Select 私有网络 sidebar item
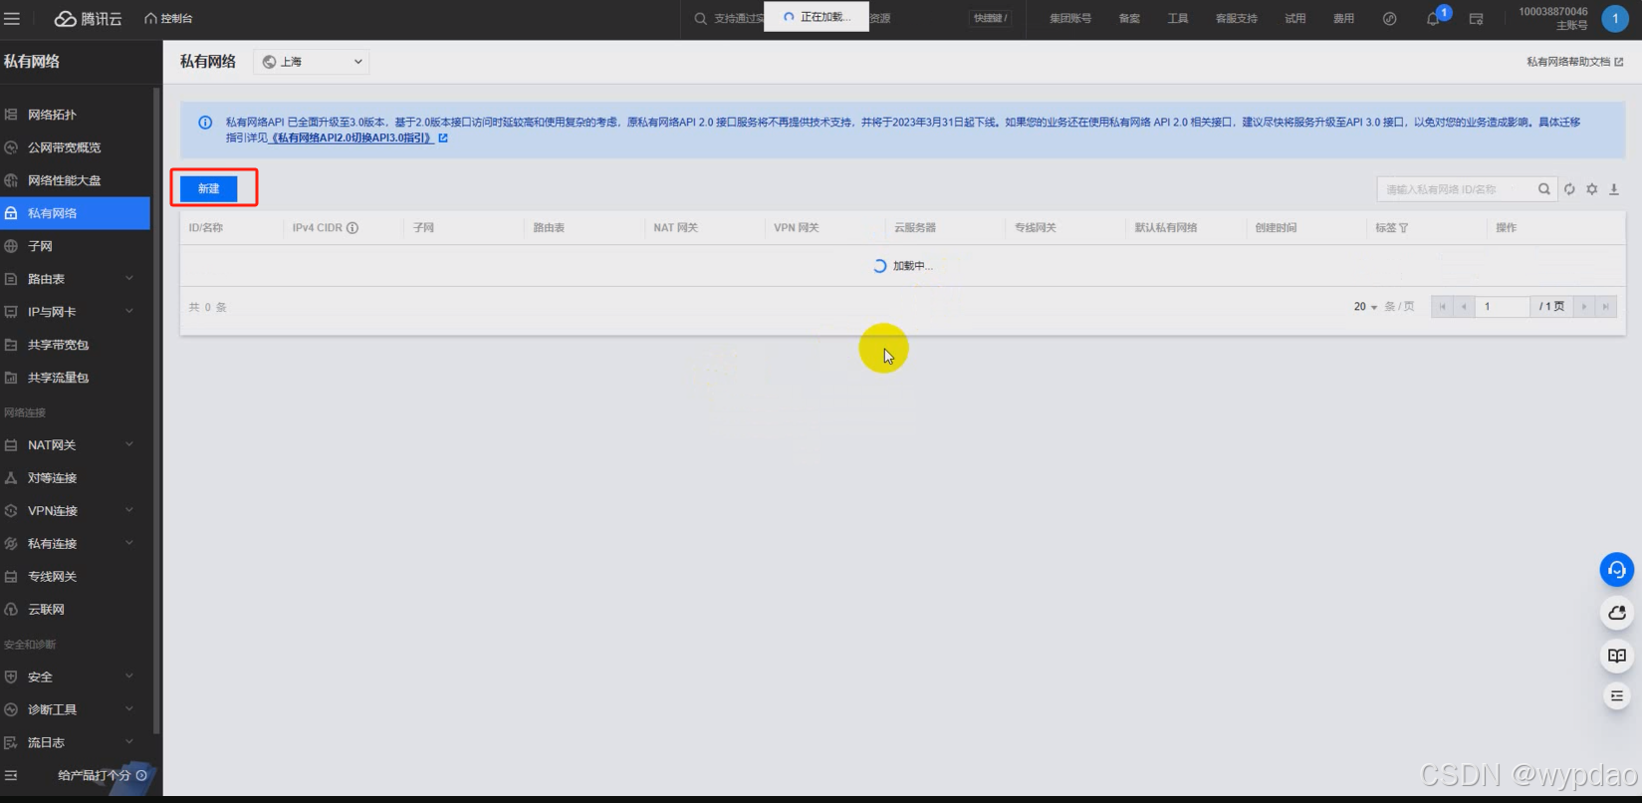Viewport: 1642px width, 803px height. coord(76,213)
